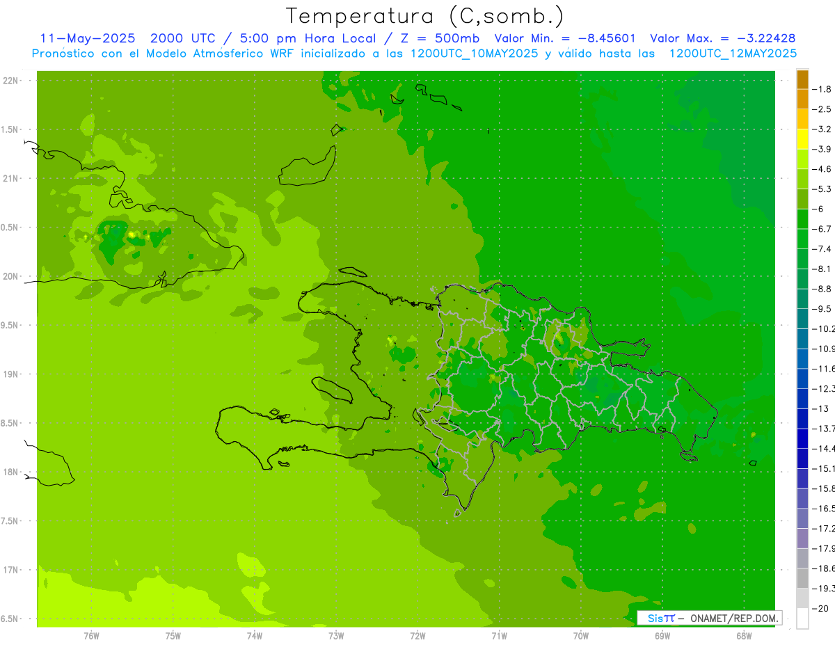The height and width of the screenshot is (645, 835).
Task: Click the "73W" longitude axis label
Action: [336, 636]
